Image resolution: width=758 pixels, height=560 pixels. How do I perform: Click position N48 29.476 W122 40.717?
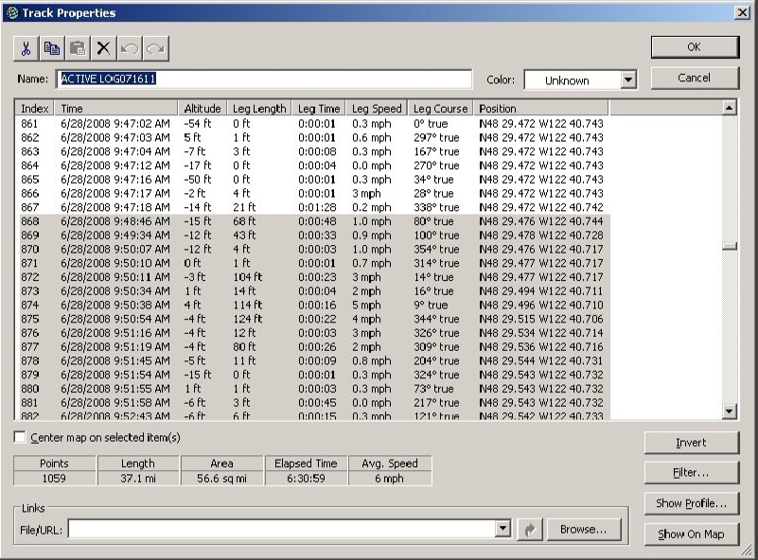click(x=541, y=250)
